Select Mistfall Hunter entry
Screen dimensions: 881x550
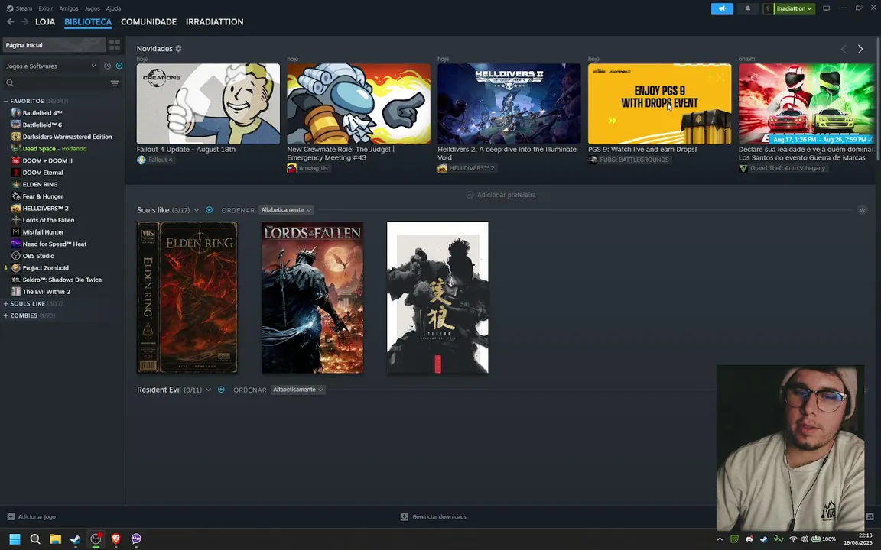tap(44, 231)
